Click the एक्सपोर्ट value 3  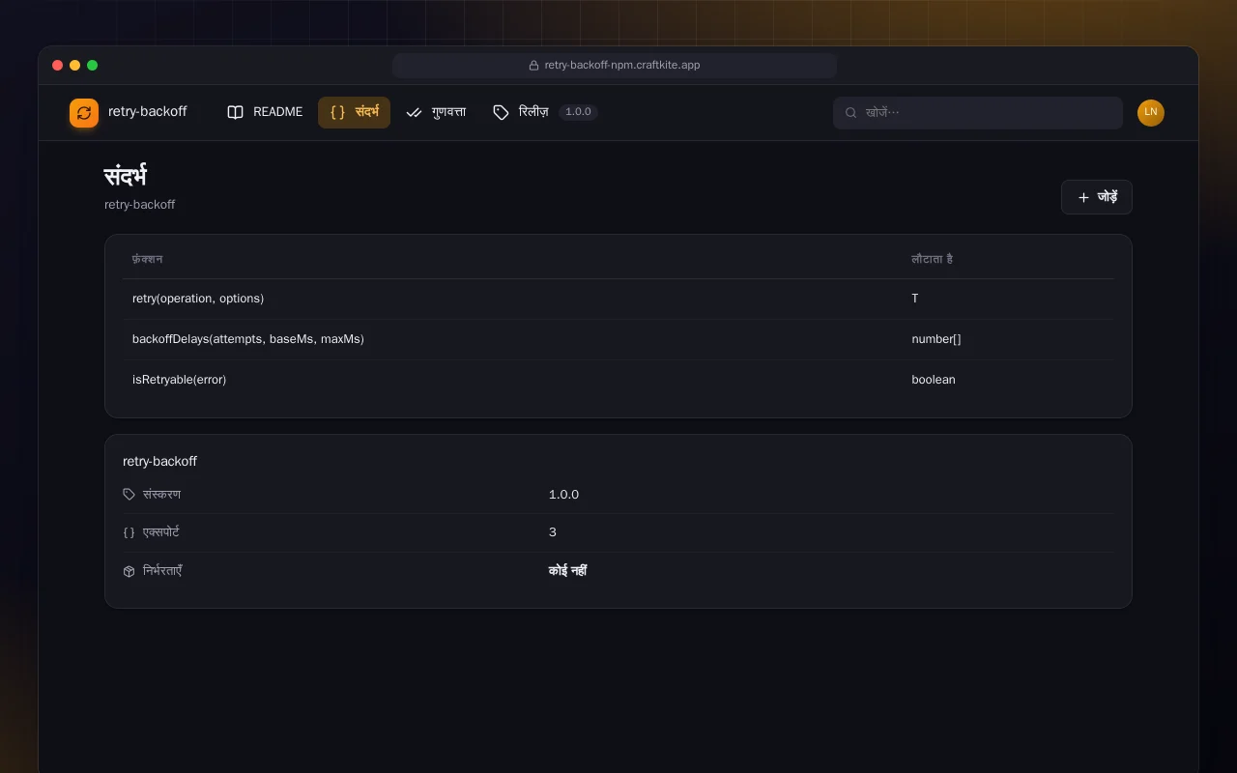553,532
